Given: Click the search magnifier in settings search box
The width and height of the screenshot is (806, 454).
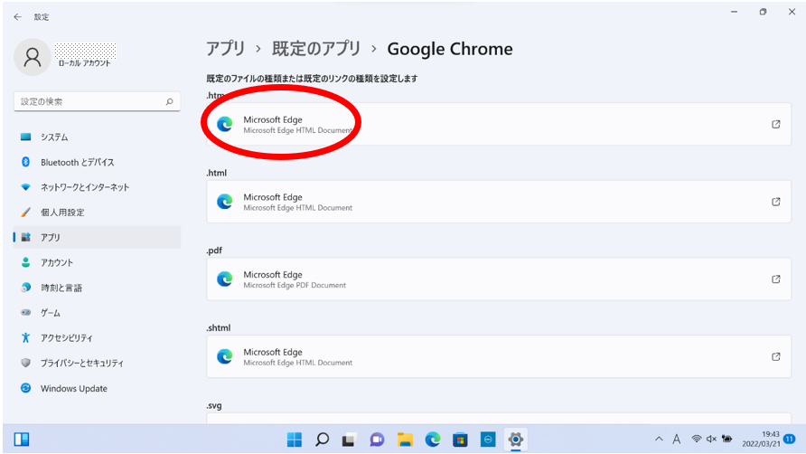Looking at the screenshot, I should point(169,102).
